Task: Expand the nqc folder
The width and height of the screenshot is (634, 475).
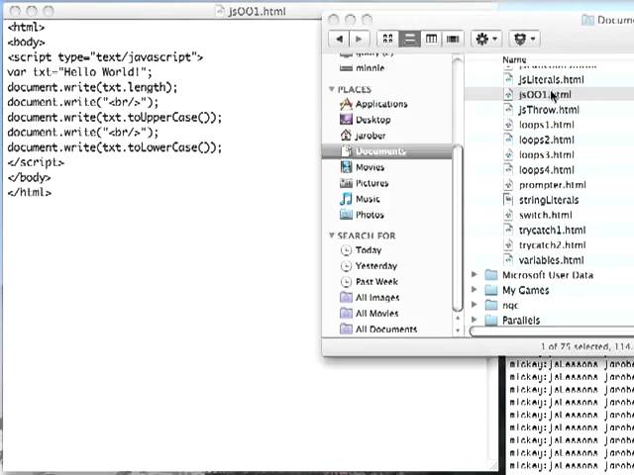Action: coord(475,305)
